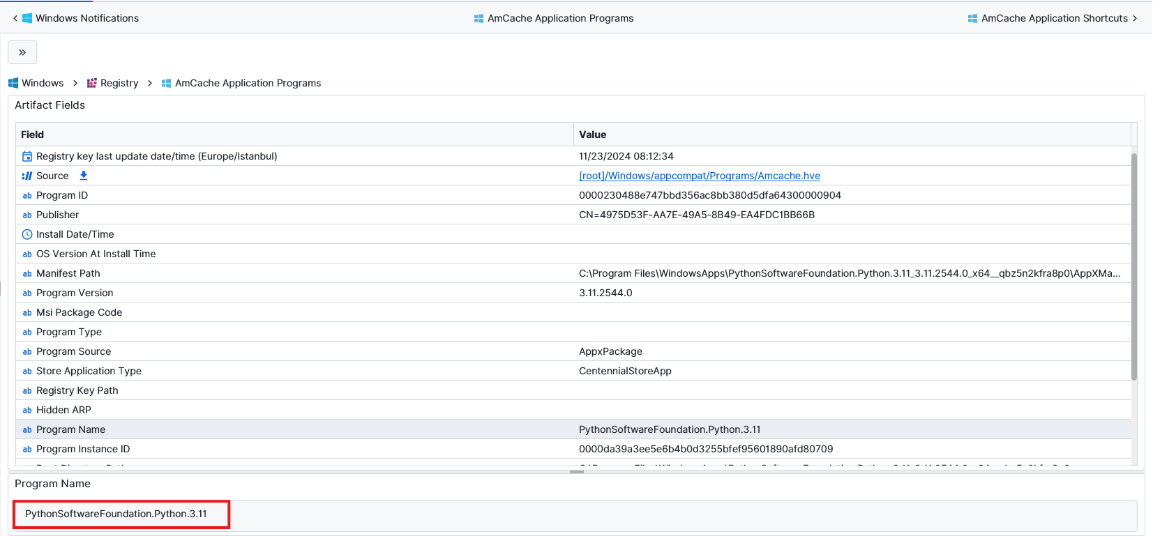Open the Amcache.hve source path link
The height and width of the screenshot is (536, 1153).
[699, 176]
